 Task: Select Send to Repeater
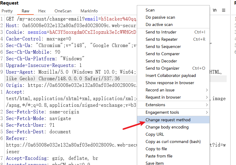(x=173, y=39)
